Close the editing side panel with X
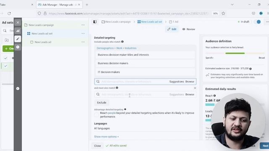269x151 pixels. [18, 22]
